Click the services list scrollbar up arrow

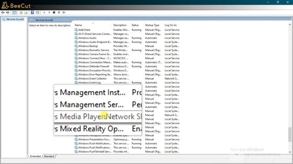pyautogui.click(x=290, y=25)
